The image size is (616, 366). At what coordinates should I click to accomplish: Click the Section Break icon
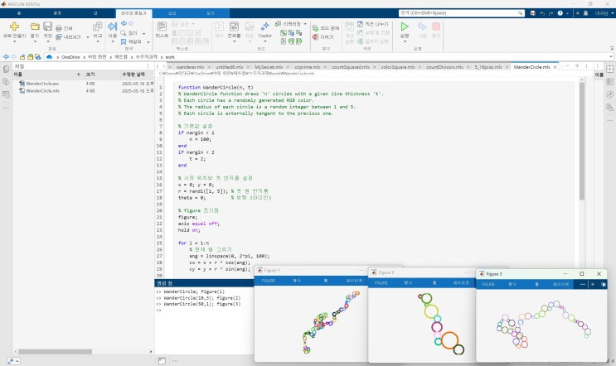pyautogui.click(x=361, y=24)
